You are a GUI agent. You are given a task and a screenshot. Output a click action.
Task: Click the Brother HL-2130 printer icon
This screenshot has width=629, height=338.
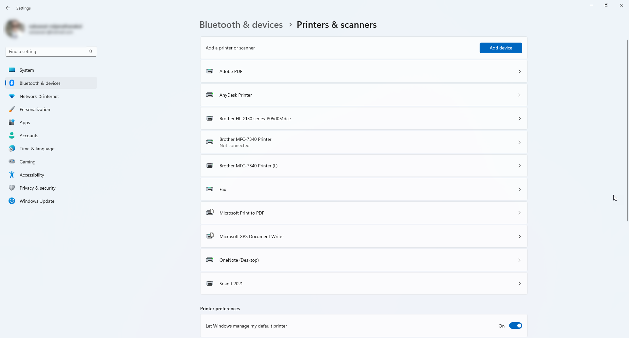click(x=210, y=118)
